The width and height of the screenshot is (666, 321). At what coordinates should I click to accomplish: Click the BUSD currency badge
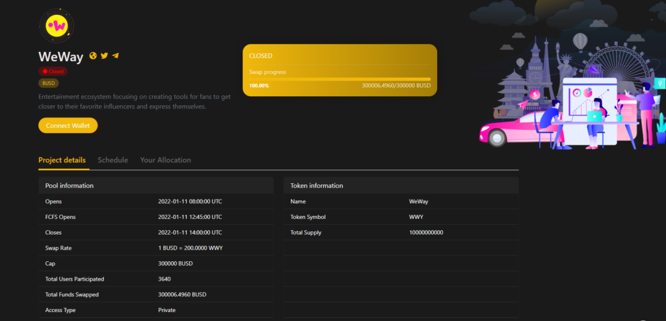coord(48,83)
